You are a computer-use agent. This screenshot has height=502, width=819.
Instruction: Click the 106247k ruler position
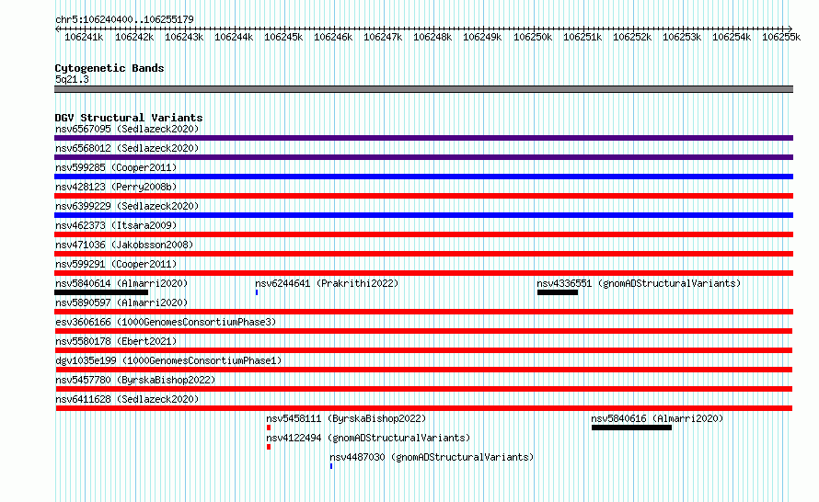(x=383, y=37)
